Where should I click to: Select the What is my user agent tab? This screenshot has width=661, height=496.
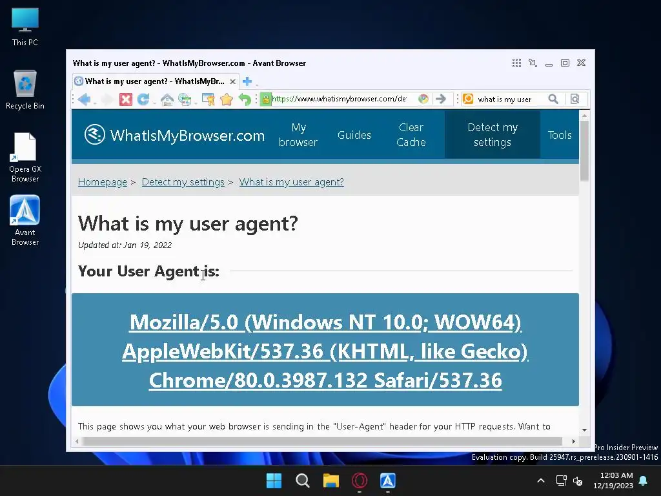tap(155, 81)
